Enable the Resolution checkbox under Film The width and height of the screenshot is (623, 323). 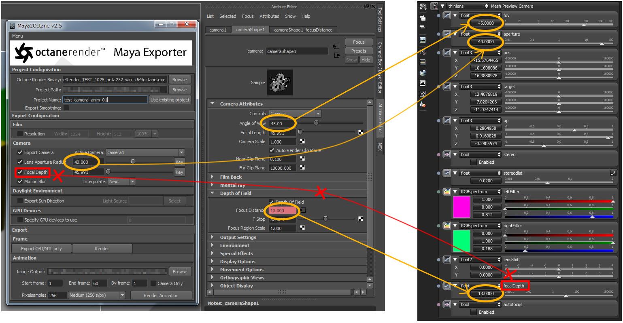20,134
